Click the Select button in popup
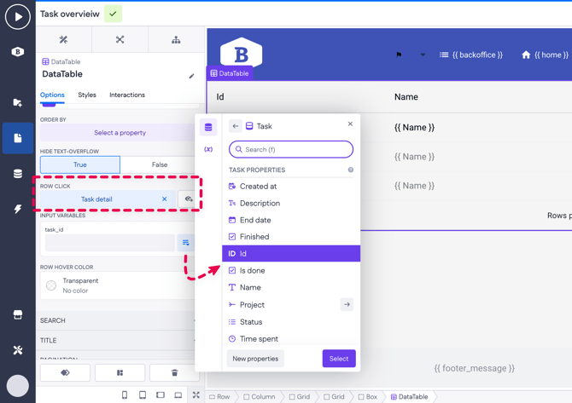 pyautogui.click(x=338, y=359)
